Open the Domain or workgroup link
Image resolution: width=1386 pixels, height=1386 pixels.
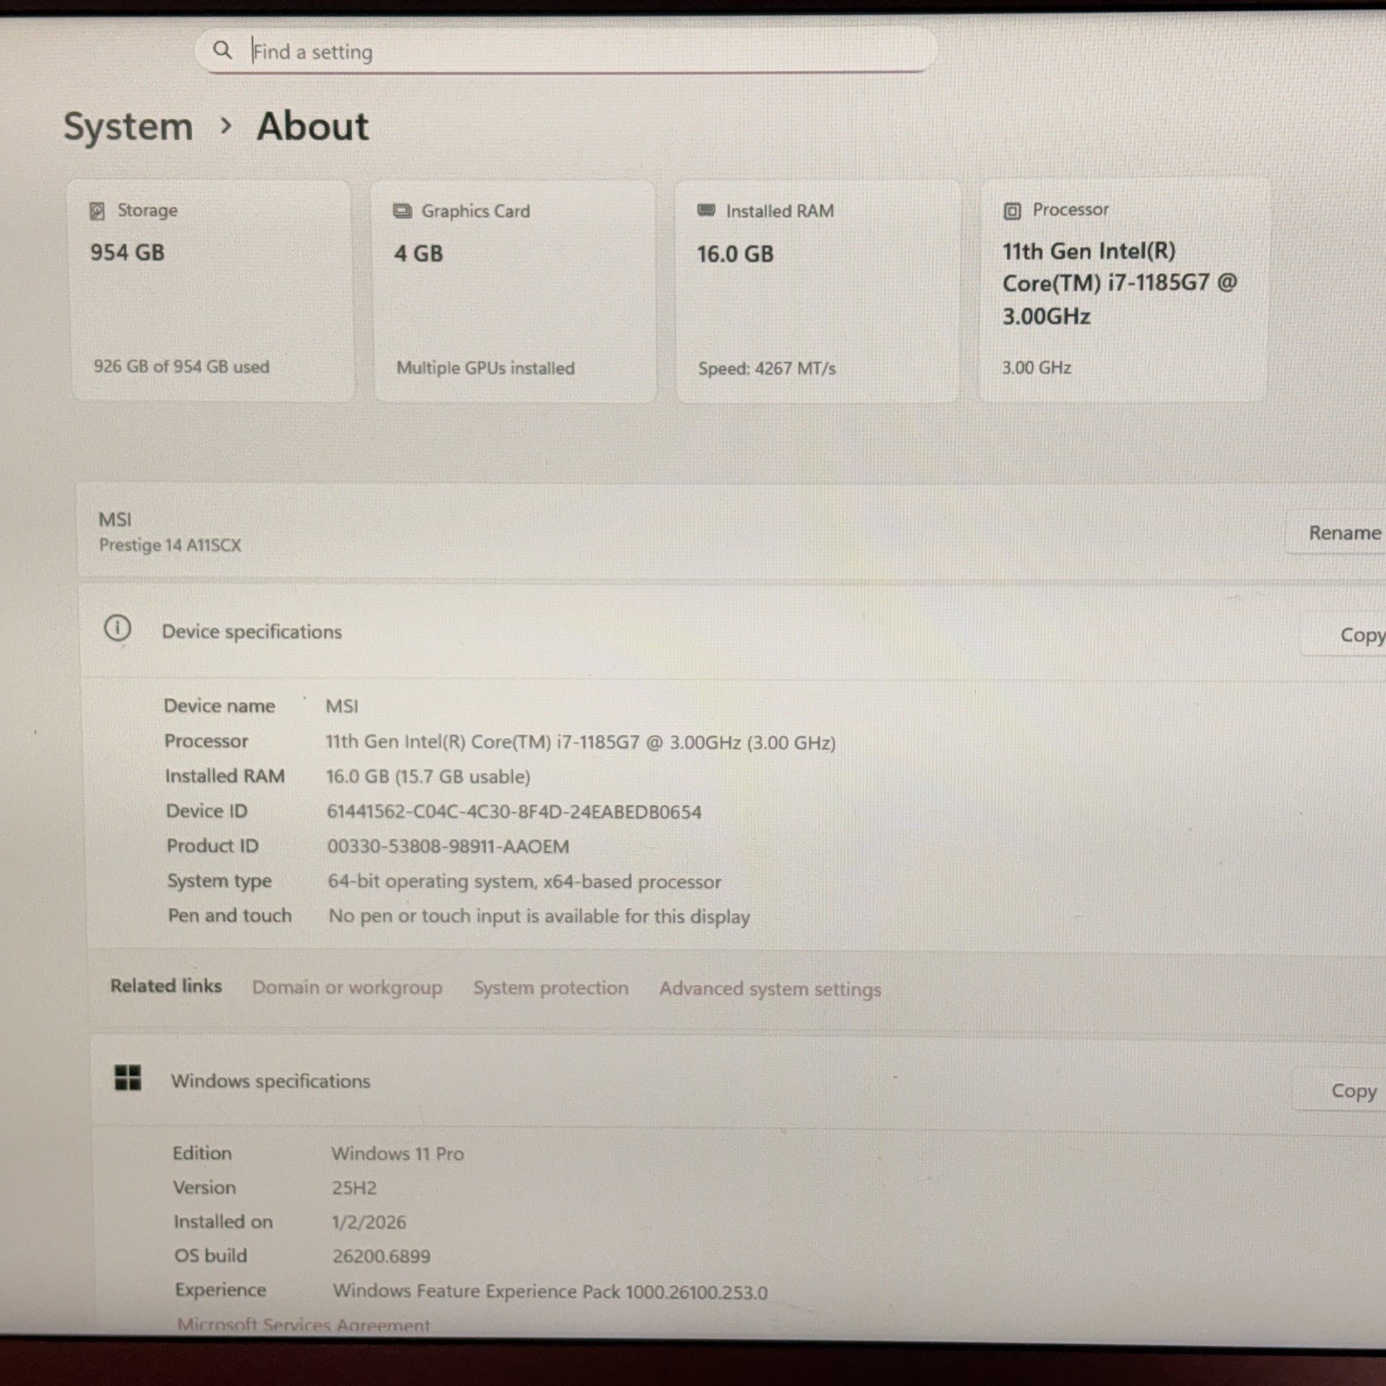[347, 988]
